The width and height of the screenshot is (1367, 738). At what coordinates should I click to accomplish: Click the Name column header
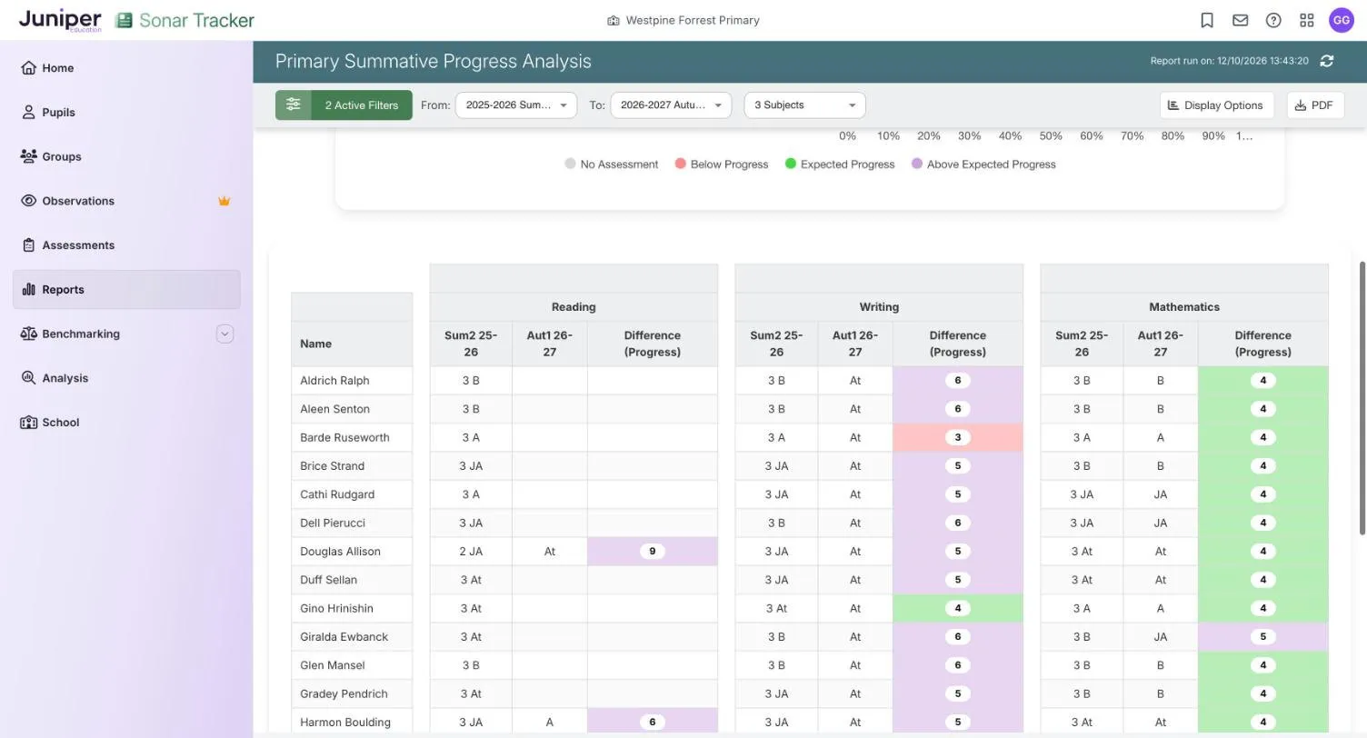pos(352,344)
